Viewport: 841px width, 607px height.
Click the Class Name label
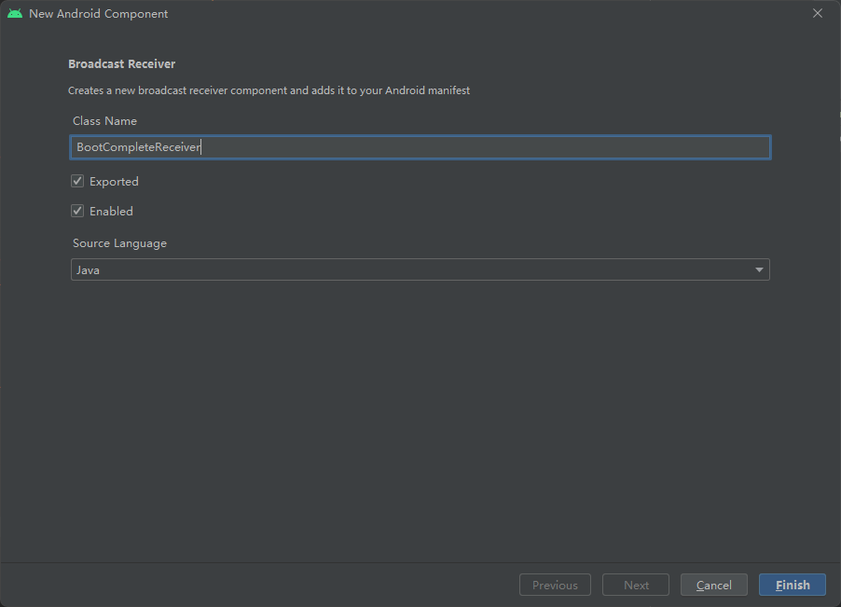(104, 121)
